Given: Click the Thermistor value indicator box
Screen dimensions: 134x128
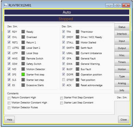Looking at the screenshot, I should point(77,31).
